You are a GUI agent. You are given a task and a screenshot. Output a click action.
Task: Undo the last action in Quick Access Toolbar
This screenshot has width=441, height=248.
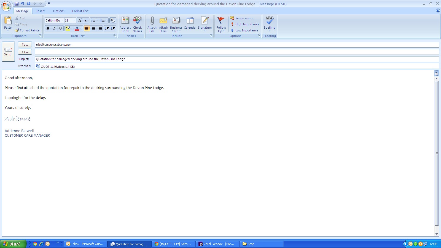(x=23, y=4)
